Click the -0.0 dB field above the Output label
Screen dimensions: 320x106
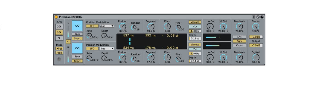click(256, 37)
